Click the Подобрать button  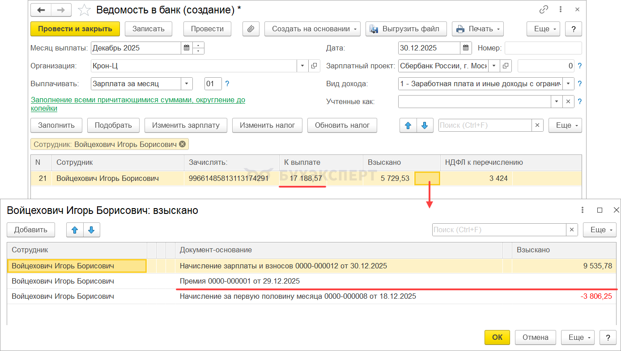pos(113,125)
